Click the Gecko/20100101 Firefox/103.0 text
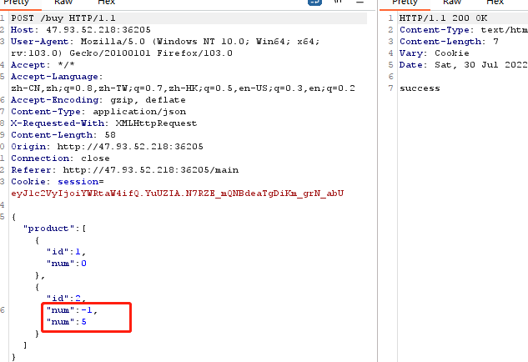Image resolution: width=528 pixels, height=362 pixels. [x=151, y=53]
